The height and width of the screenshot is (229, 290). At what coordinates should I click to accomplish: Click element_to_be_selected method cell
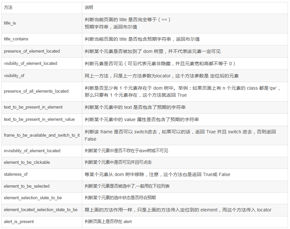coord(24,186)
